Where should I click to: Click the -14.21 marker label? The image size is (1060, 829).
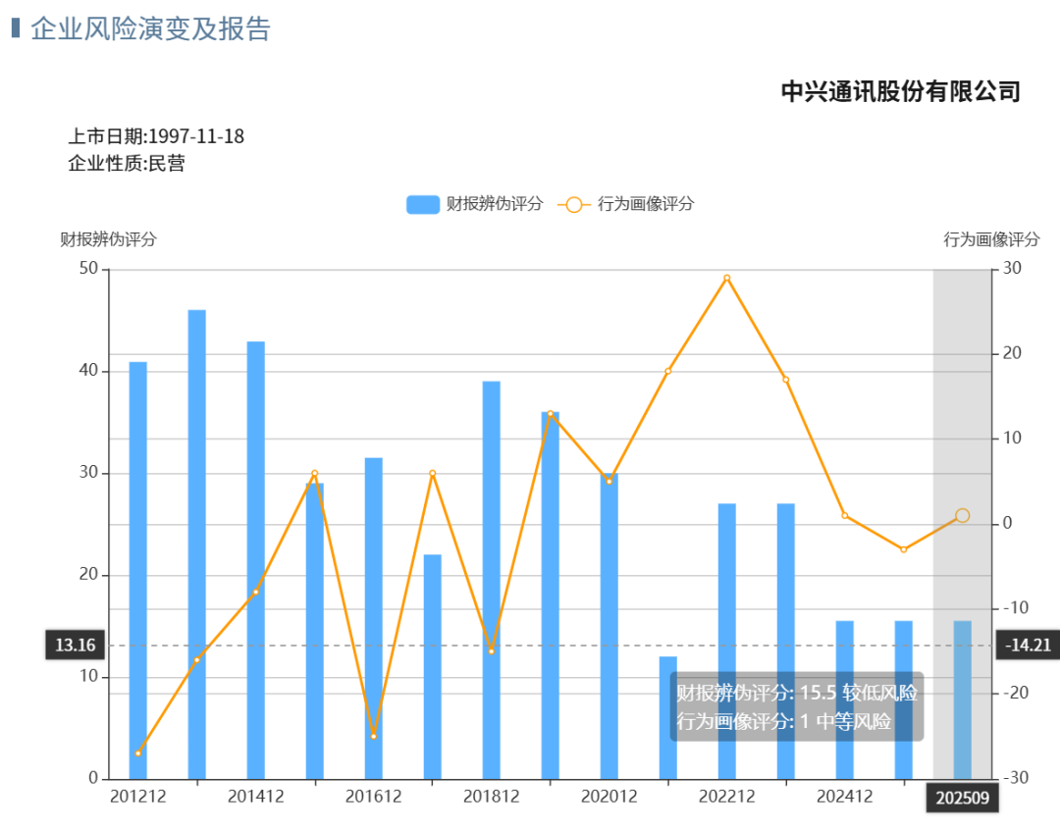pos(1029,646)
